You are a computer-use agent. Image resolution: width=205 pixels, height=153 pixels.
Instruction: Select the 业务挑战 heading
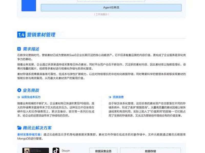pos(31,90)
